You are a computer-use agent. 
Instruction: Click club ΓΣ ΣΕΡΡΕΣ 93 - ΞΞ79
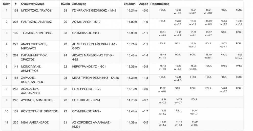[87, 89]
